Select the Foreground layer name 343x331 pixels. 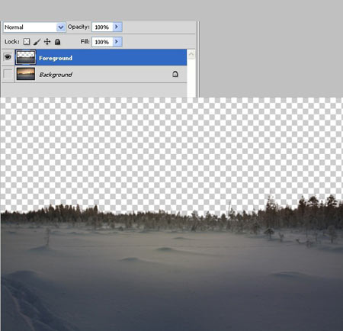pyautogui.click(x=56, y=58)
